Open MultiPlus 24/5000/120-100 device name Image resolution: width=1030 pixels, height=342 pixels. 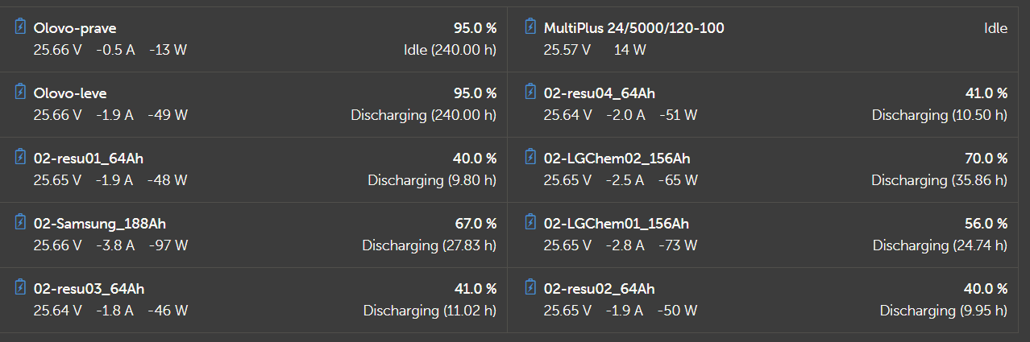[633, 28]
